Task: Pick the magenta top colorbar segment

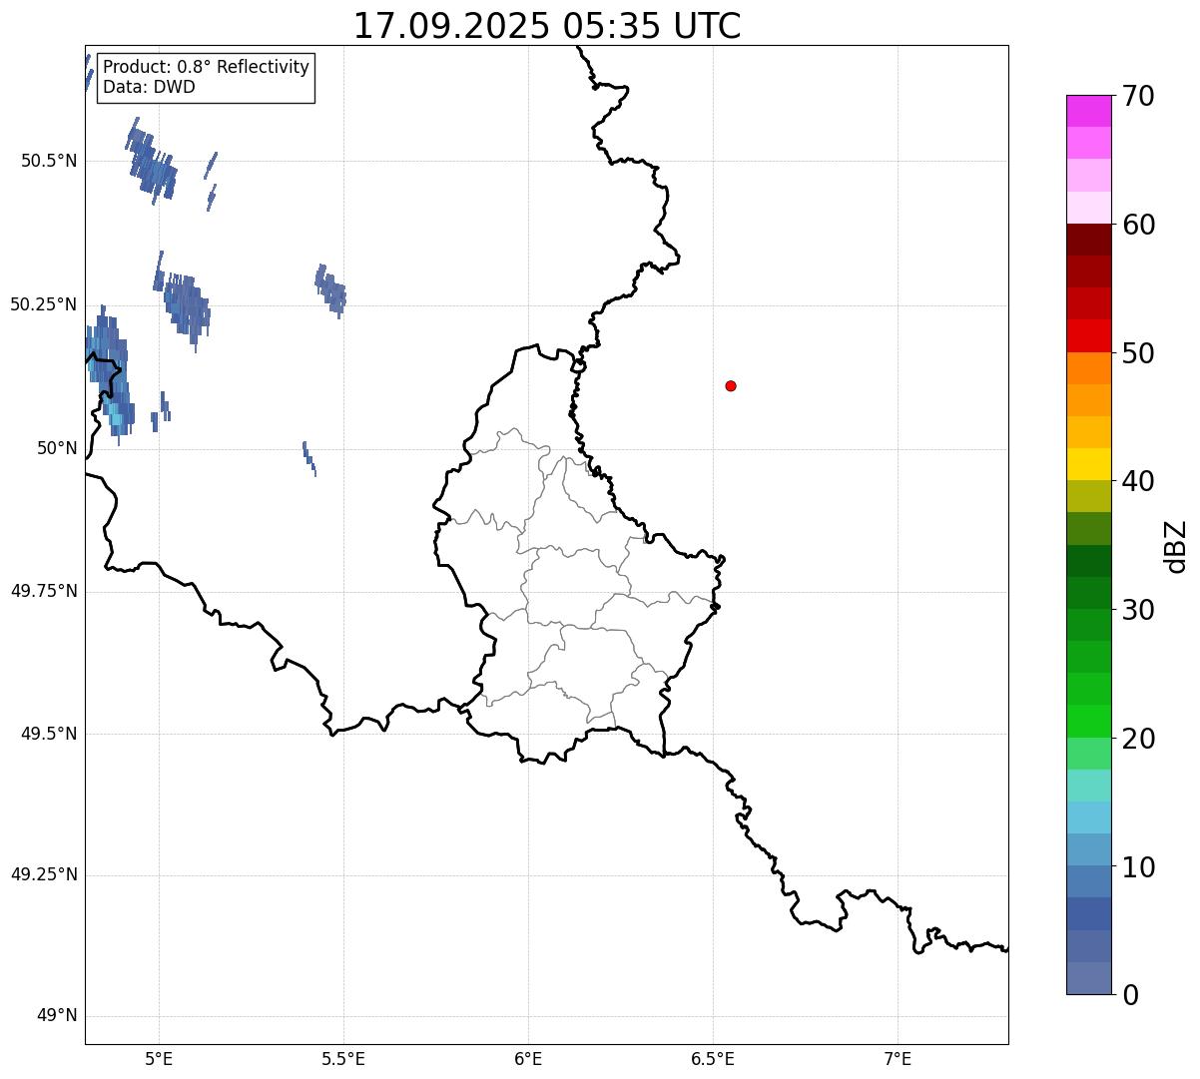Action: pyautogui.click(x=1088, y=111)
